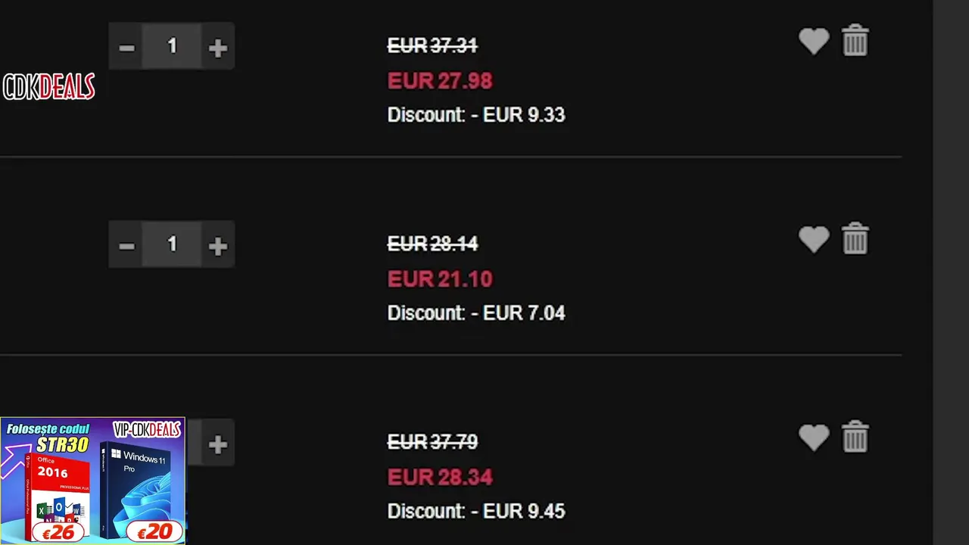Increase quantity of the EUR 28.34 item
Viewport: 969px width, 545px height.
[x=217, y=444]
